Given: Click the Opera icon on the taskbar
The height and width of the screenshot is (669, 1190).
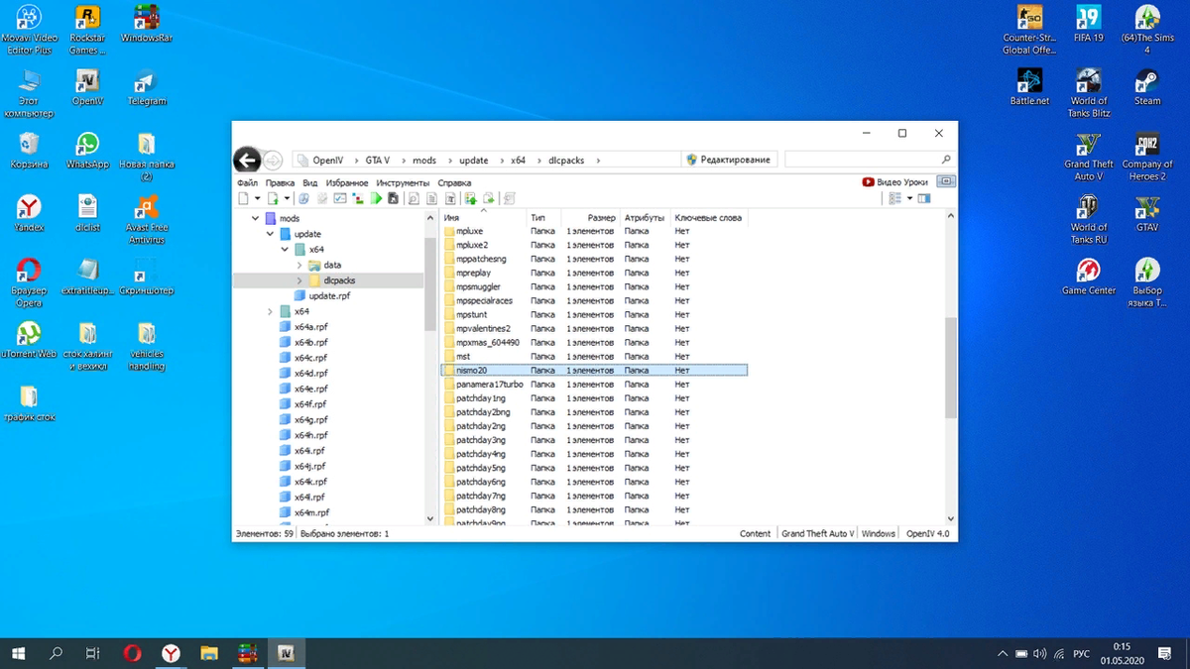Looking at the screenshot, I should coord(132,653).
